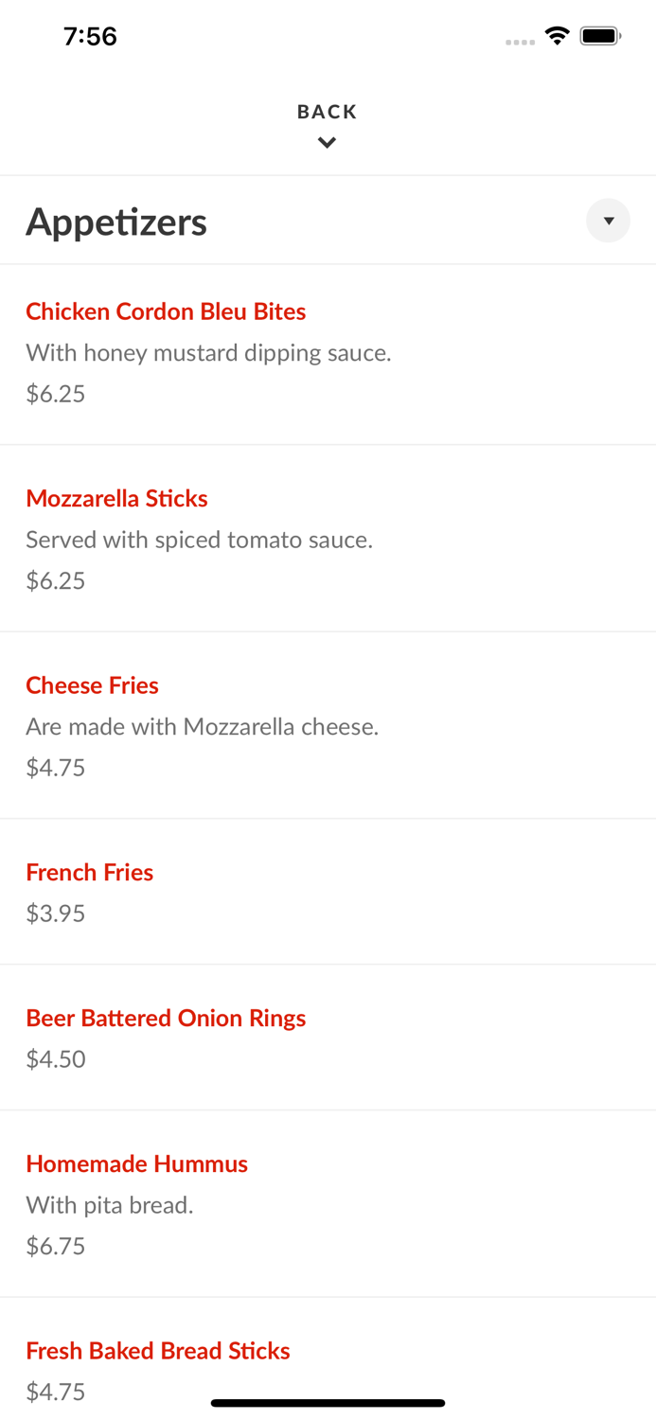Tap the home indicator bar at bottom
656x1420 pixels.
tap(328, 1401)
